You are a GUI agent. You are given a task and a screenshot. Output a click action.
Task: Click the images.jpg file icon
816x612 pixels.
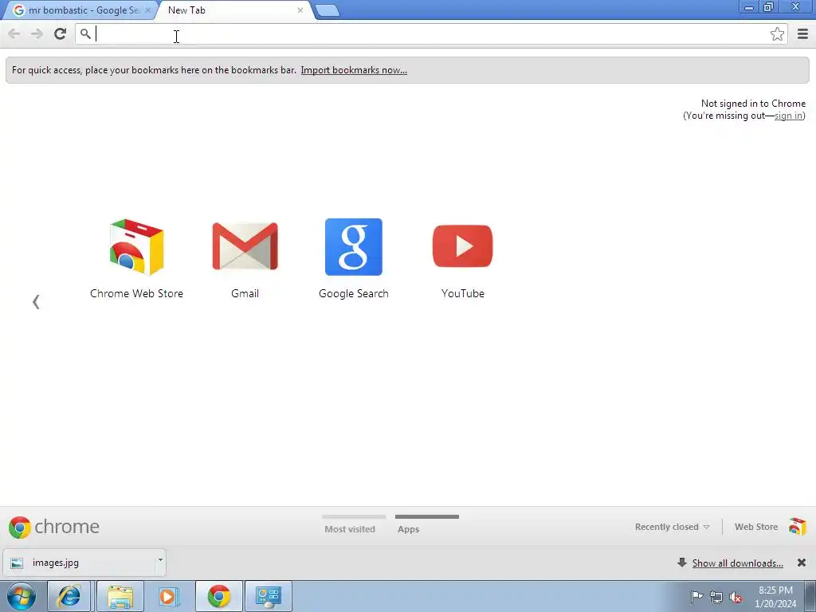[x=17, y=563]
